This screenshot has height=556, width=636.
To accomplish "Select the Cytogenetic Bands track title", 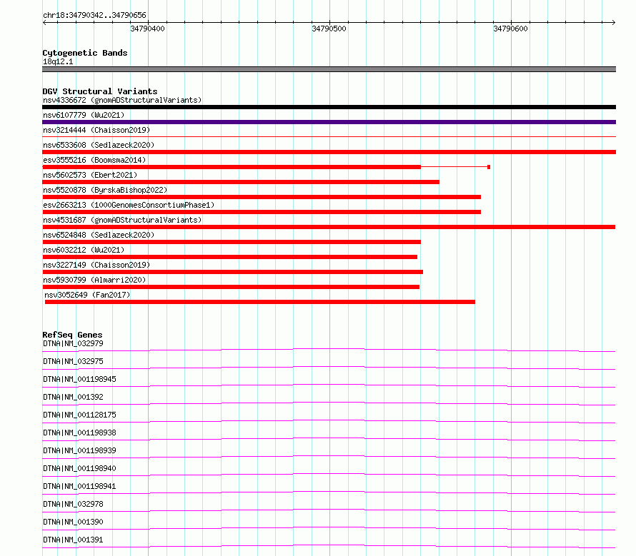I will pyautogui.click(x=85, y=53).
